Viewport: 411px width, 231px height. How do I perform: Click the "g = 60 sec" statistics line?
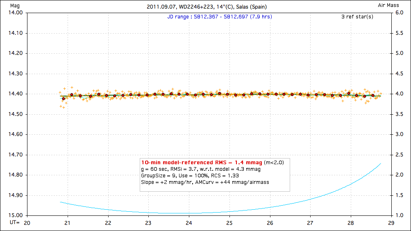(201, 169)
